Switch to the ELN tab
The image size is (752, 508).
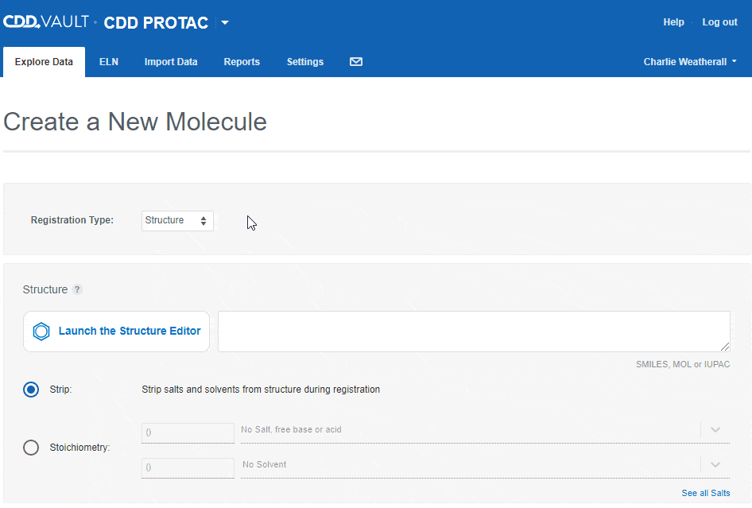tap(109, 62)
